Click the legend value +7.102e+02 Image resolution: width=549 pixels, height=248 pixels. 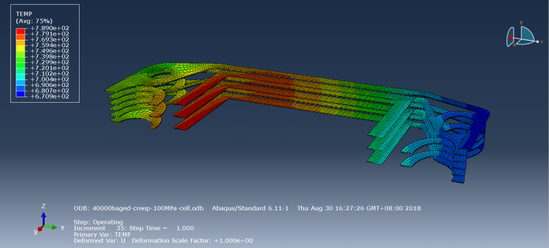pos(49,74)
